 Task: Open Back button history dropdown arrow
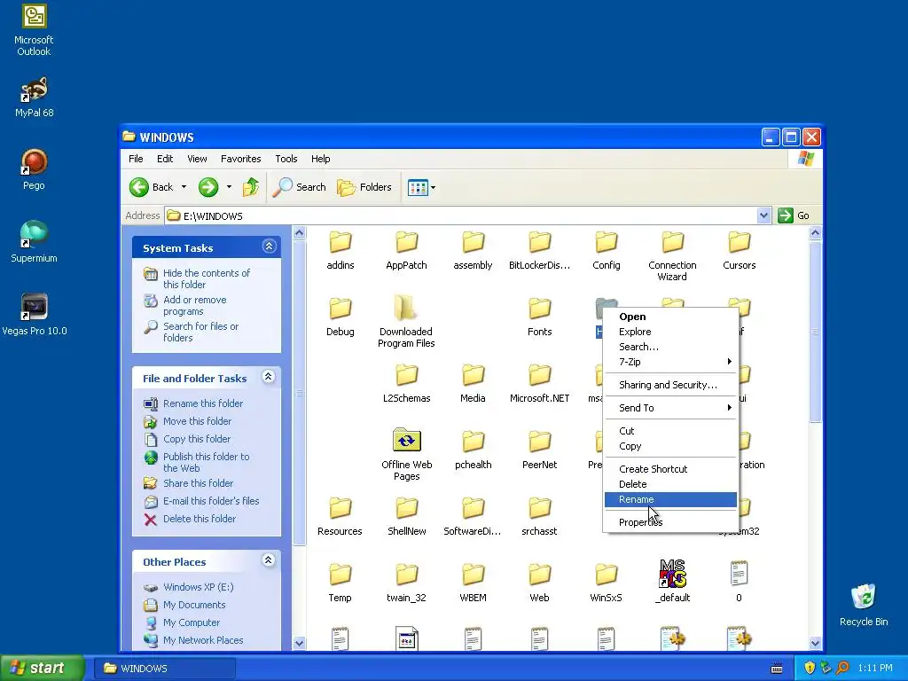(184, 187)
